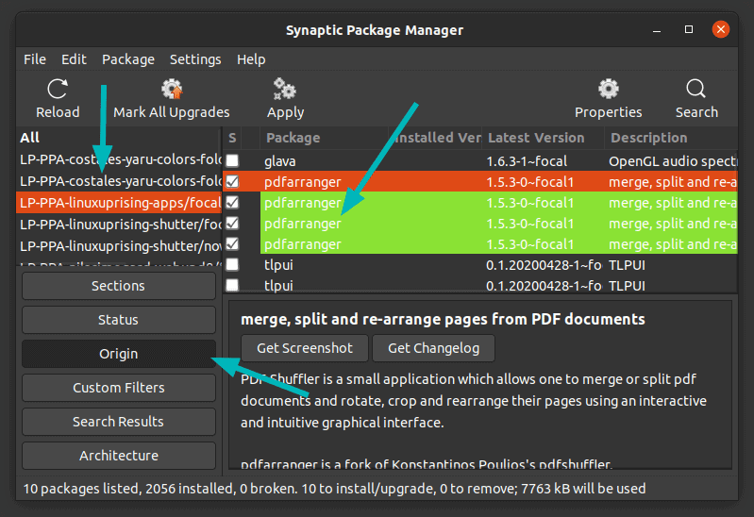Select the All origin entry

point(30,138)
